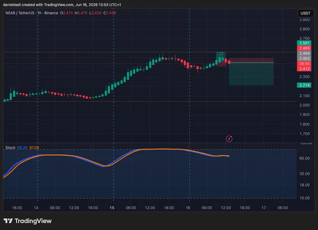Click the Close value C2.439
Image resolution: width=318 pixels, height=230 pixels.
110,13
